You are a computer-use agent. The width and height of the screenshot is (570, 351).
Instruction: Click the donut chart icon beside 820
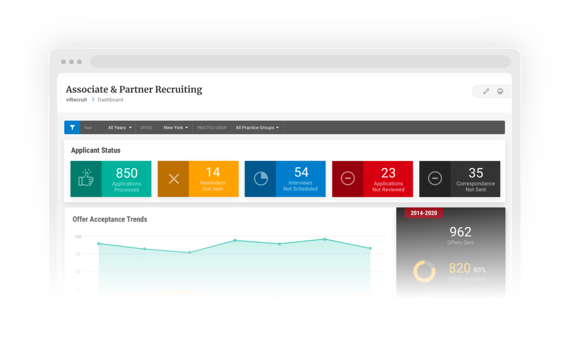tap(424, 271)
